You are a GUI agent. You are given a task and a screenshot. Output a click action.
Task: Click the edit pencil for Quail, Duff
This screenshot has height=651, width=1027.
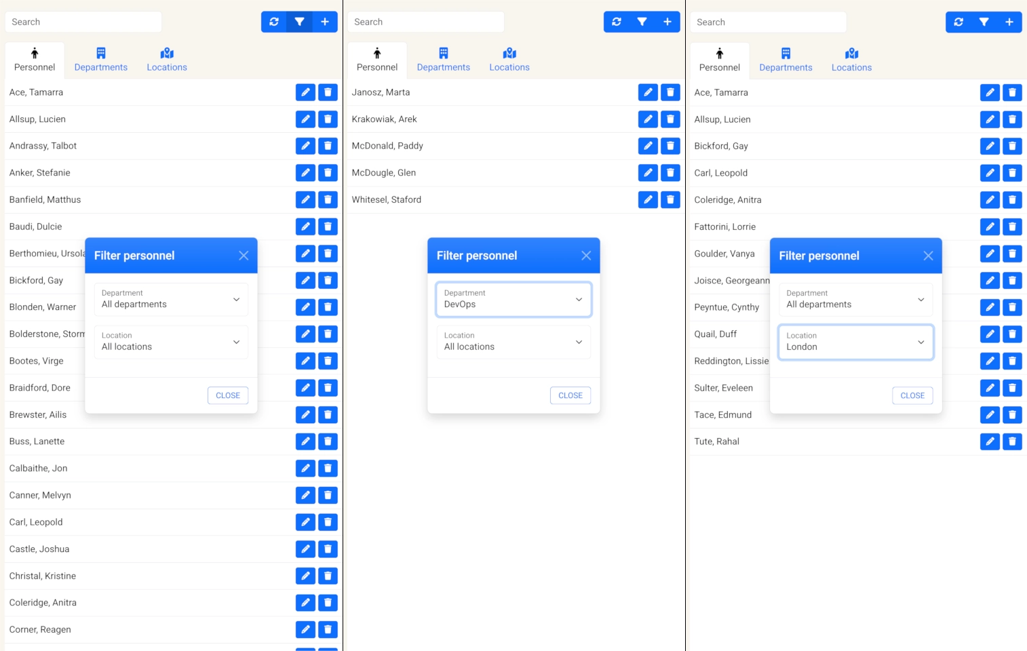[x=990, y=334]
